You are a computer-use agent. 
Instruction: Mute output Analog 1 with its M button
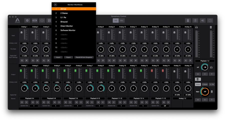(22, 102)
